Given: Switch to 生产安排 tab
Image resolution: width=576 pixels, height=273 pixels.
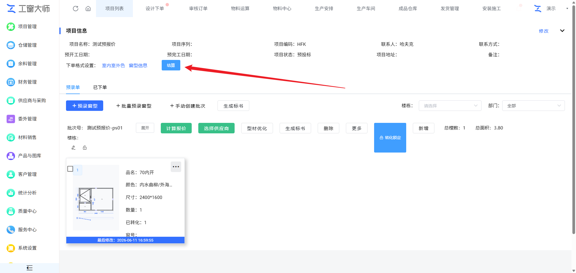Looking at the screenshot, I should click(x=324, y=8).
